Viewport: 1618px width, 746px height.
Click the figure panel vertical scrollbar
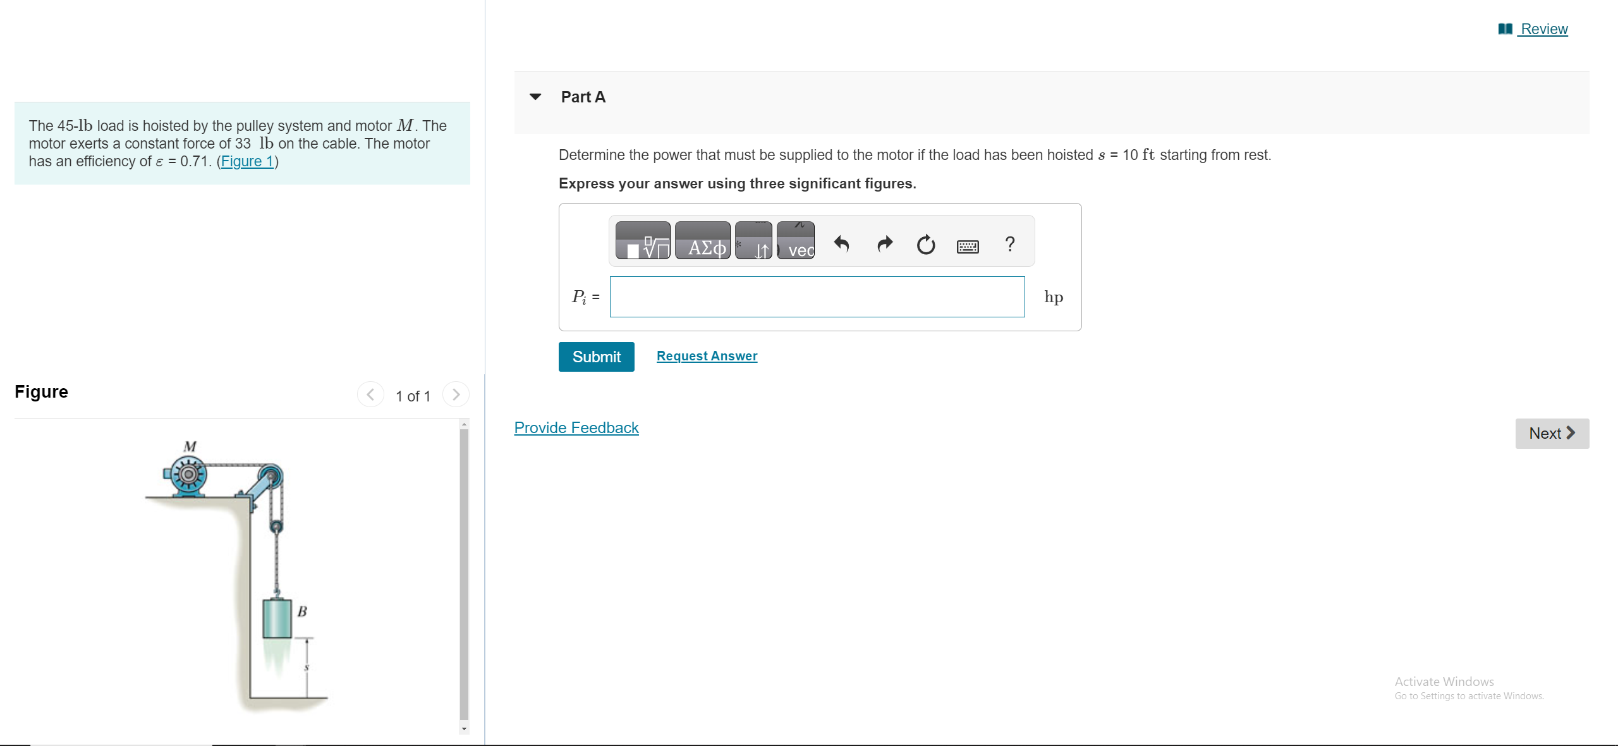click(x=465, y=574)
